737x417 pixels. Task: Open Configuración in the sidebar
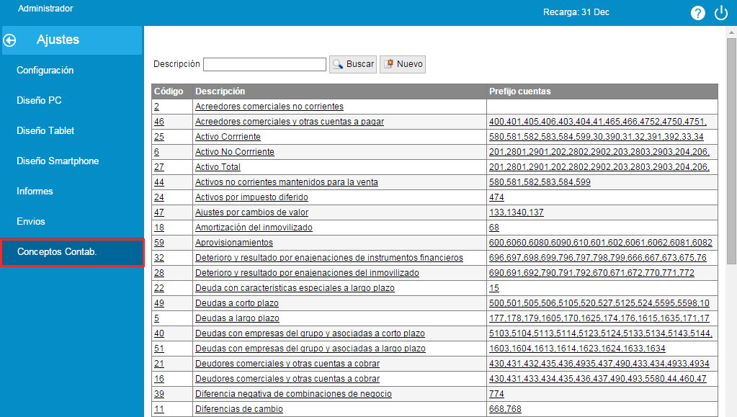[x=45, y=71]
